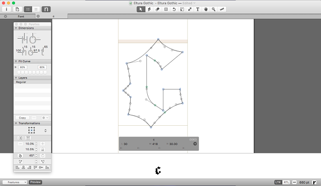Collapse the Dimensions section
Image resolution: width=321 pixels, height=186 pixels.
pos(16,28)
